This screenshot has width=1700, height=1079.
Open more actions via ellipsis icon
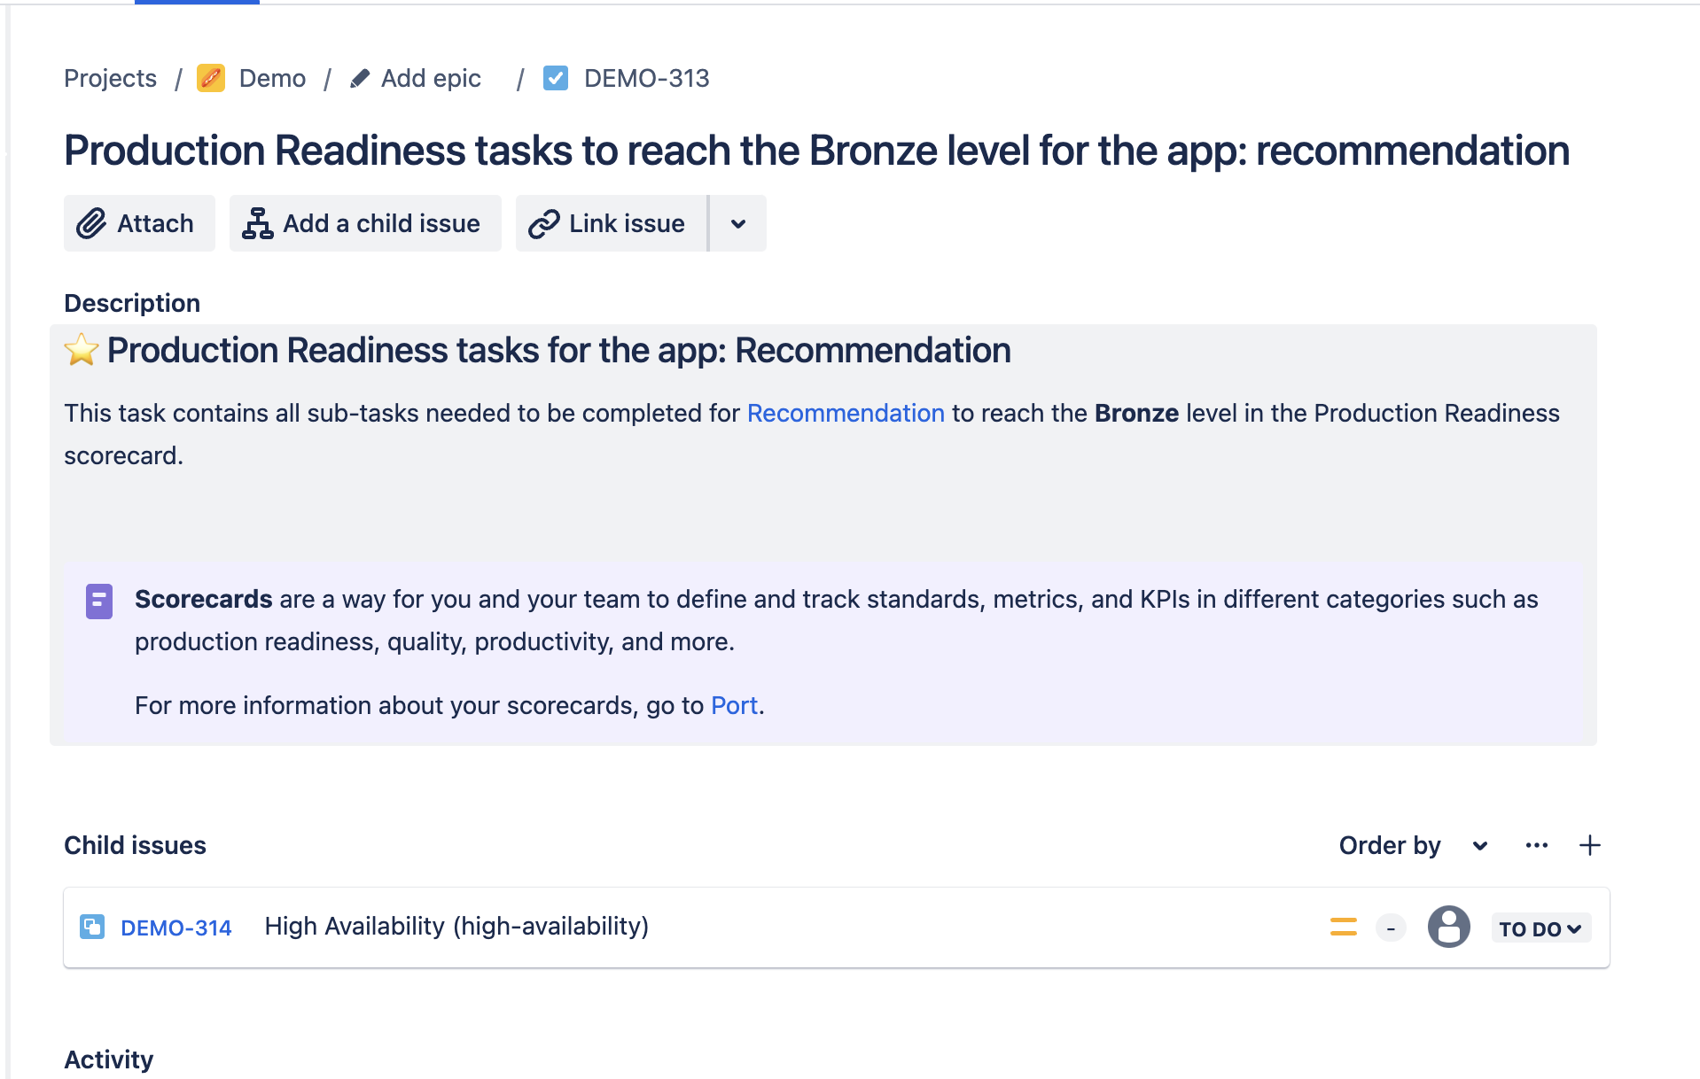tap(1537, 845)
